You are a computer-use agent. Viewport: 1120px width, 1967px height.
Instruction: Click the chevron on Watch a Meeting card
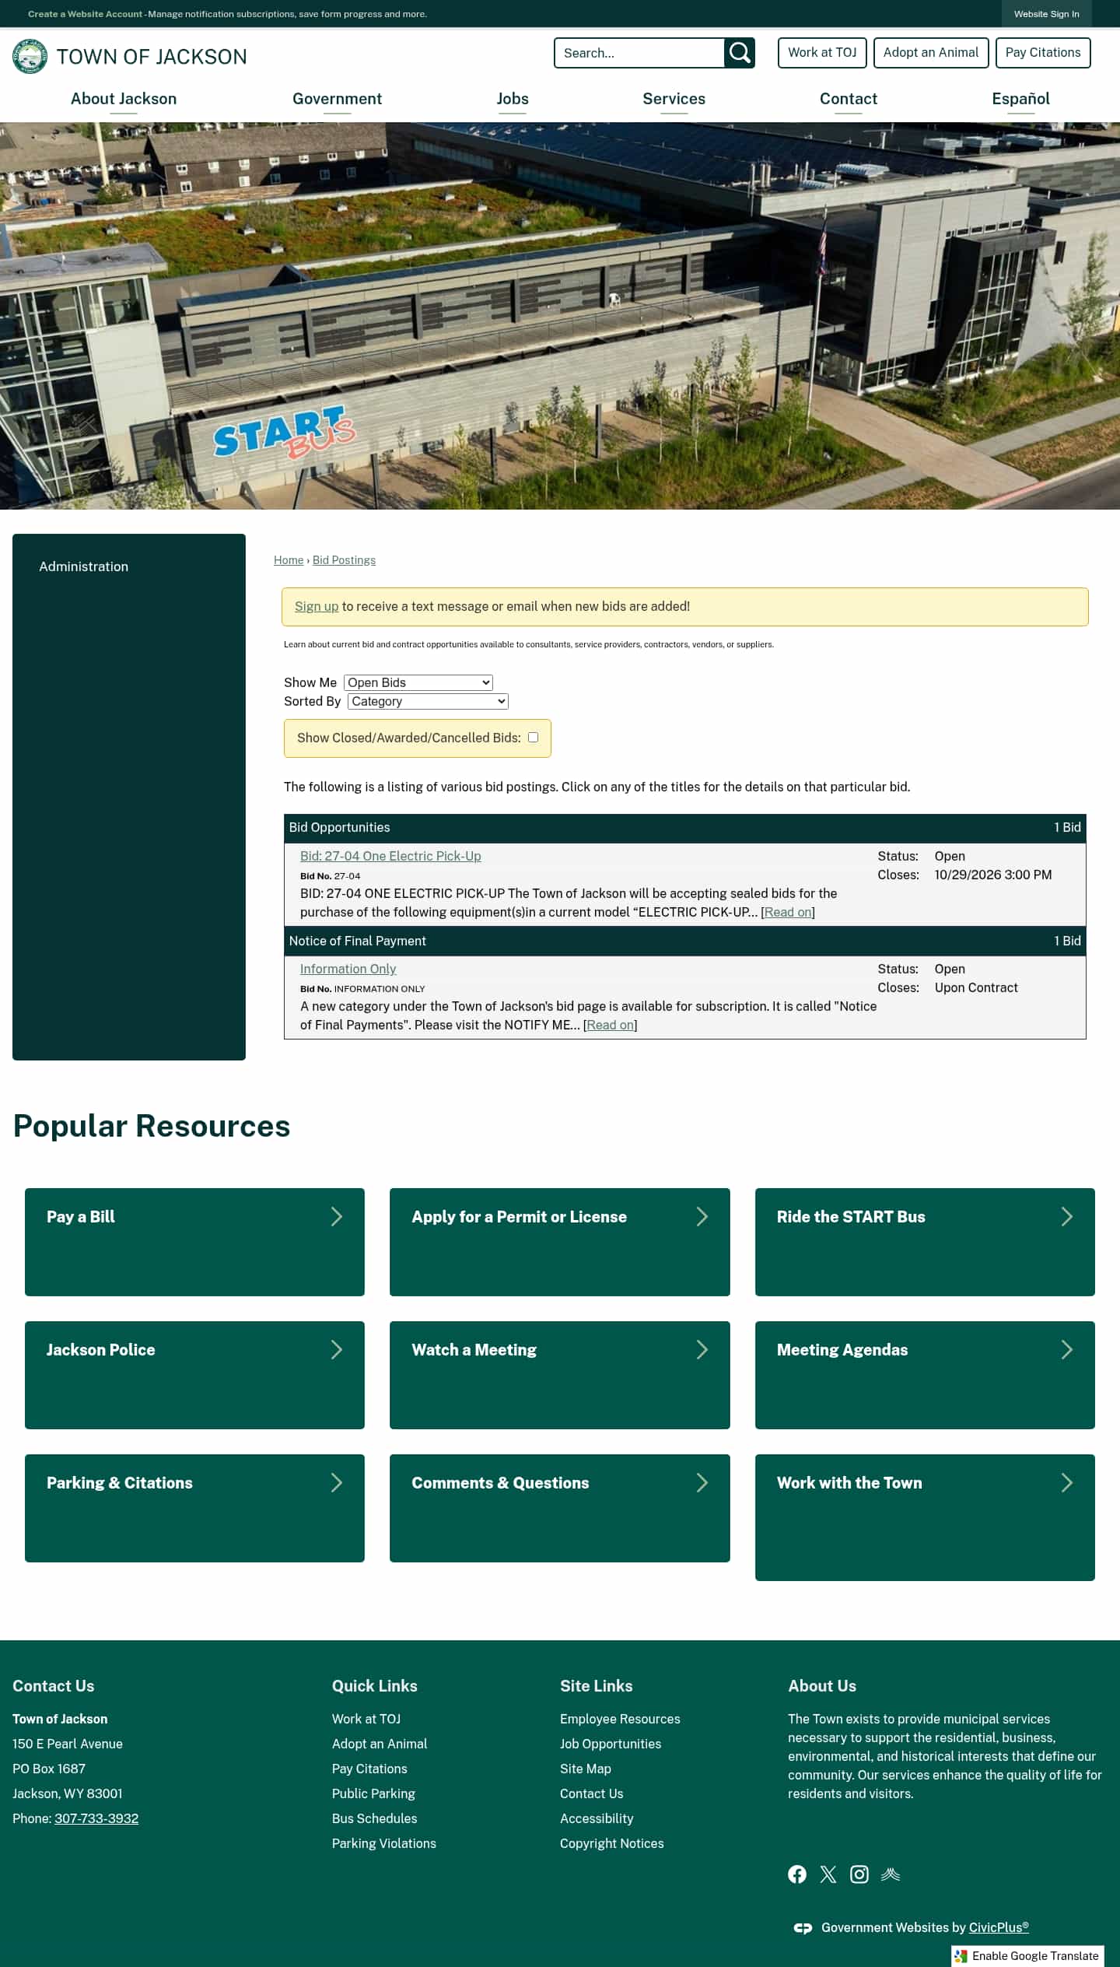tap(702, 1349)
